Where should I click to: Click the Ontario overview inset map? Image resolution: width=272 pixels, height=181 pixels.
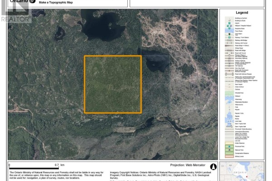coord(242,171)
